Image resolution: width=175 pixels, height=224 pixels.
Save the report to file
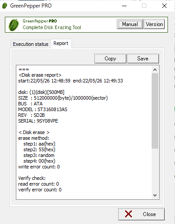tap(143, 59)
